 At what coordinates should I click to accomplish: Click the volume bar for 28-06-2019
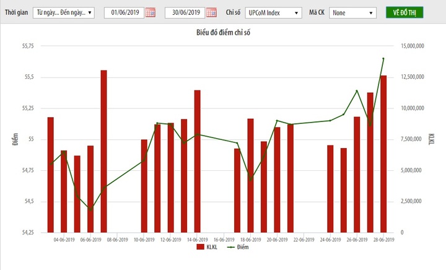coord(383,154)
